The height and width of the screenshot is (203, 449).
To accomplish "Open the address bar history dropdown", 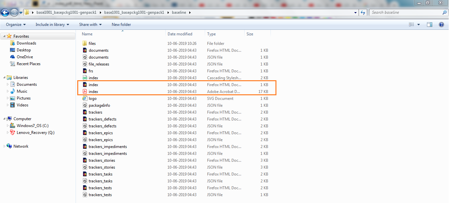I will click(356, 12).
